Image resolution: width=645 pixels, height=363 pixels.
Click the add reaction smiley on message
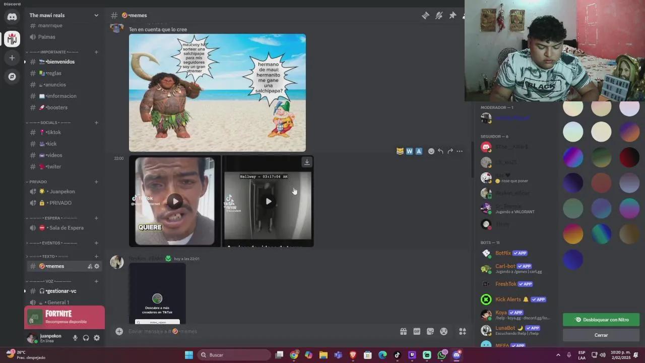coord(431,151)
